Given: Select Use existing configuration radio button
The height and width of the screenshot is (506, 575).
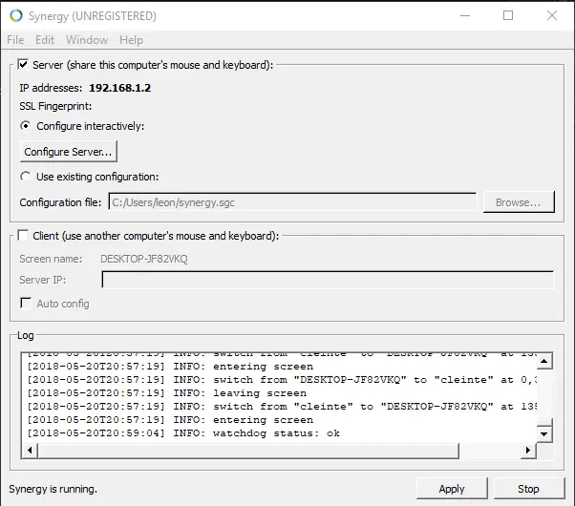Looking at the screenshot, I should 25,177.
